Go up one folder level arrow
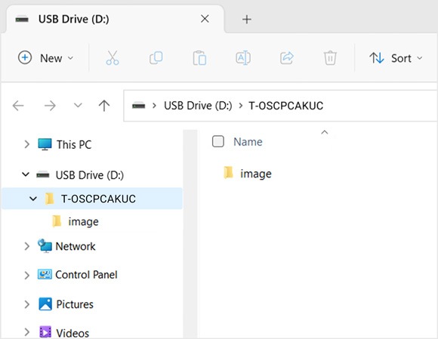 point(104,106)
